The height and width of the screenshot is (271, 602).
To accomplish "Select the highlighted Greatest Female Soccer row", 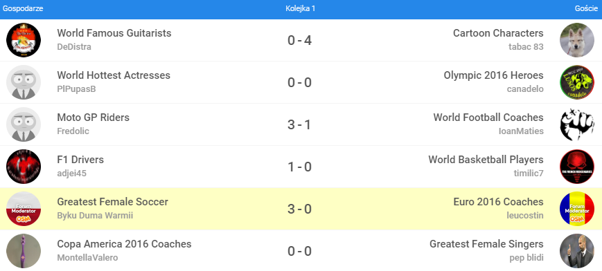I will tap(301, 209).
